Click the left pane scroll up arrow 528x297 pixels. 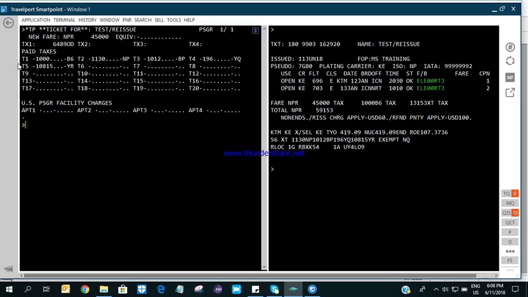point(265,29)
